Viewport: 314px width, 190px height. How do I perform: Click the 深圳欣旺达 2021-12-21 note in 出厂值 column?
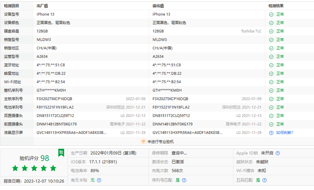pyautogui.click(x=126, y=107)
